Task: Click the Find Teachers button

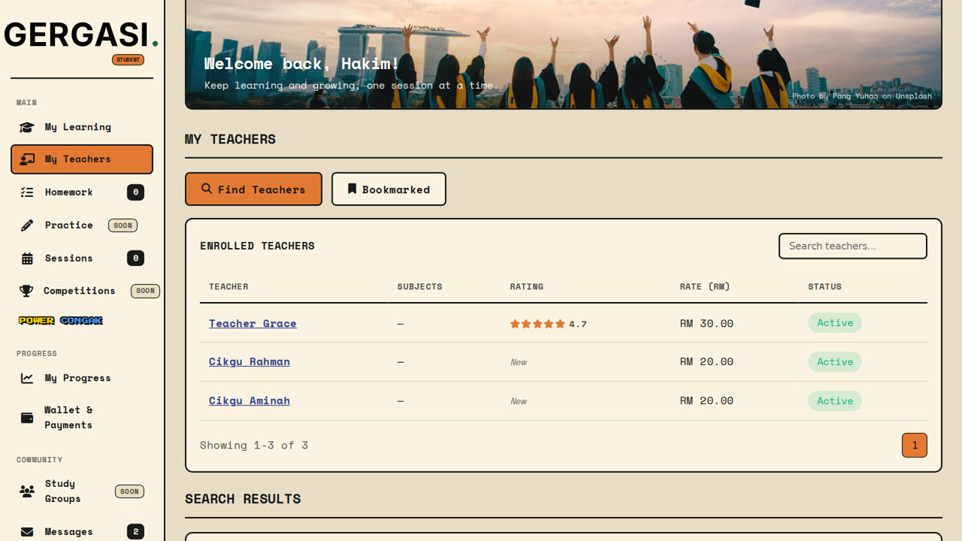Action: coord(253,189)
